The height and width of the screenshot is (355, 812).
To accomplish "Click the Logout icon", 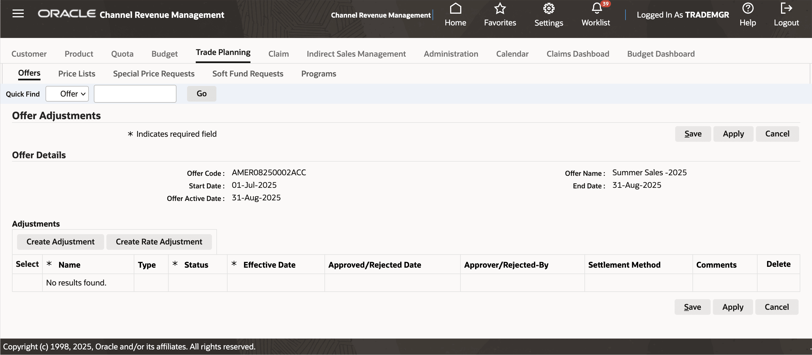I will click(786, 8).
